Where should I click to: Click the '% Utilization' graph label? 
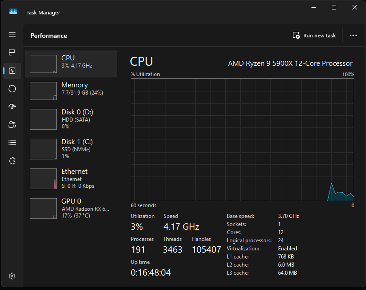coord(145,74)
